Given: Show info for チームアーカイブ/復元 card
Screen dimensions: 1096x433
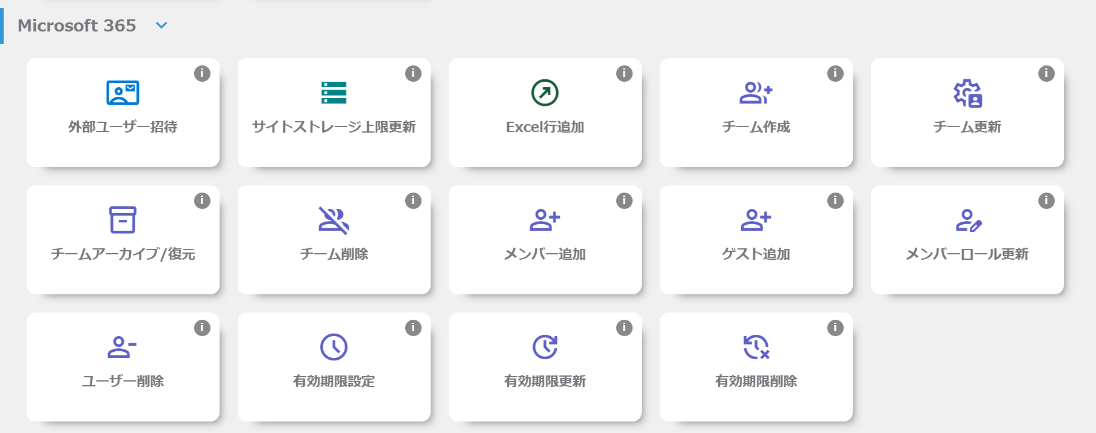Looking at the screenshot, I should [x=202, y=200].
